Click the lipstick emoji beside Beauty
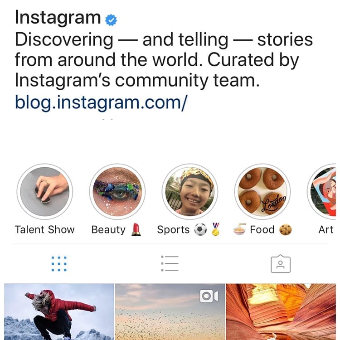 click(136, 230)
